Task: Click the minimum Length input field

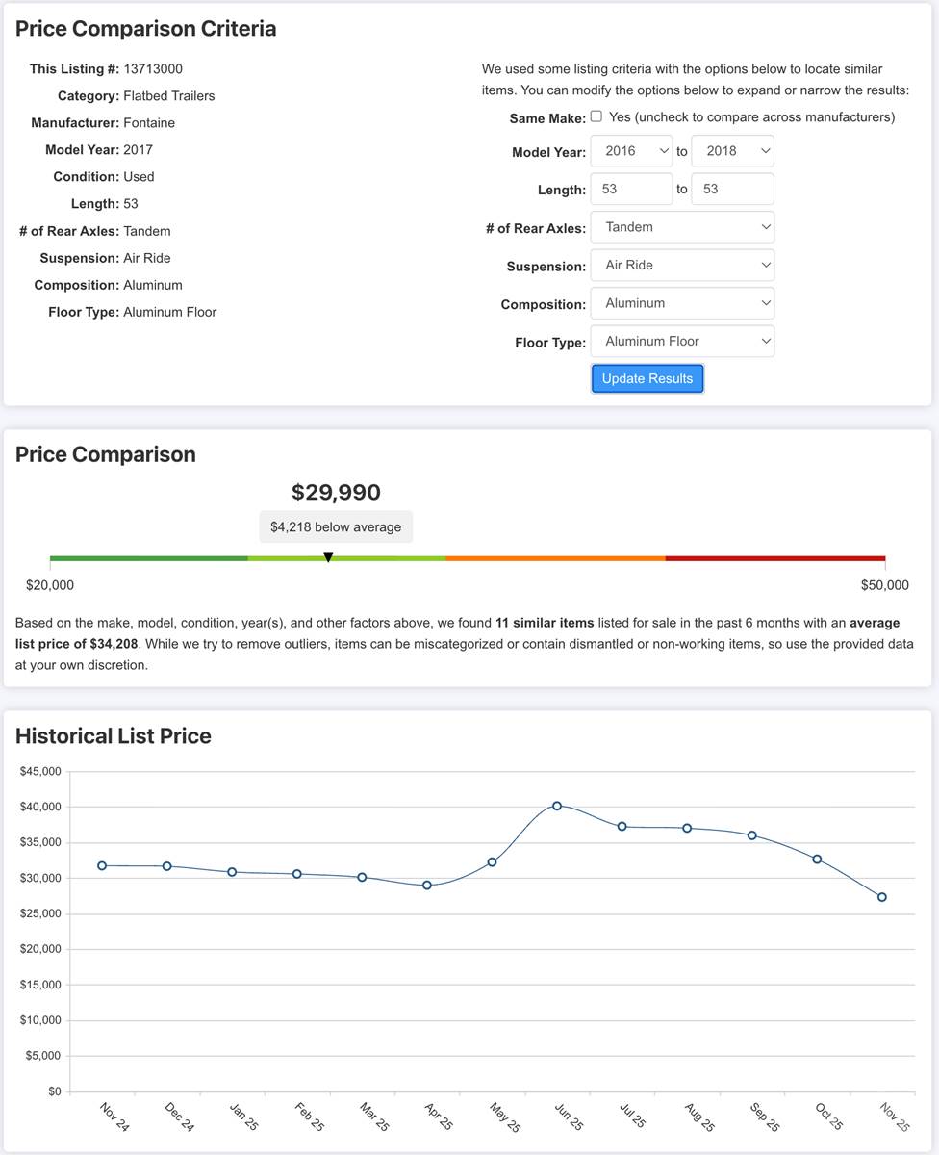Action: point(631,190)
